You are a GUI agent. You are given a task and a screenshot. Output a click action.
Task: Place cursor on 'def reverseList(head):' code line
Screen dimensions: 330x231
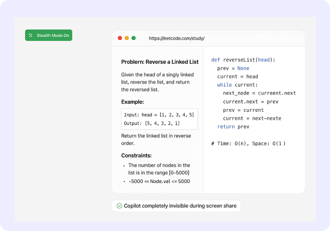pos(243,60)
